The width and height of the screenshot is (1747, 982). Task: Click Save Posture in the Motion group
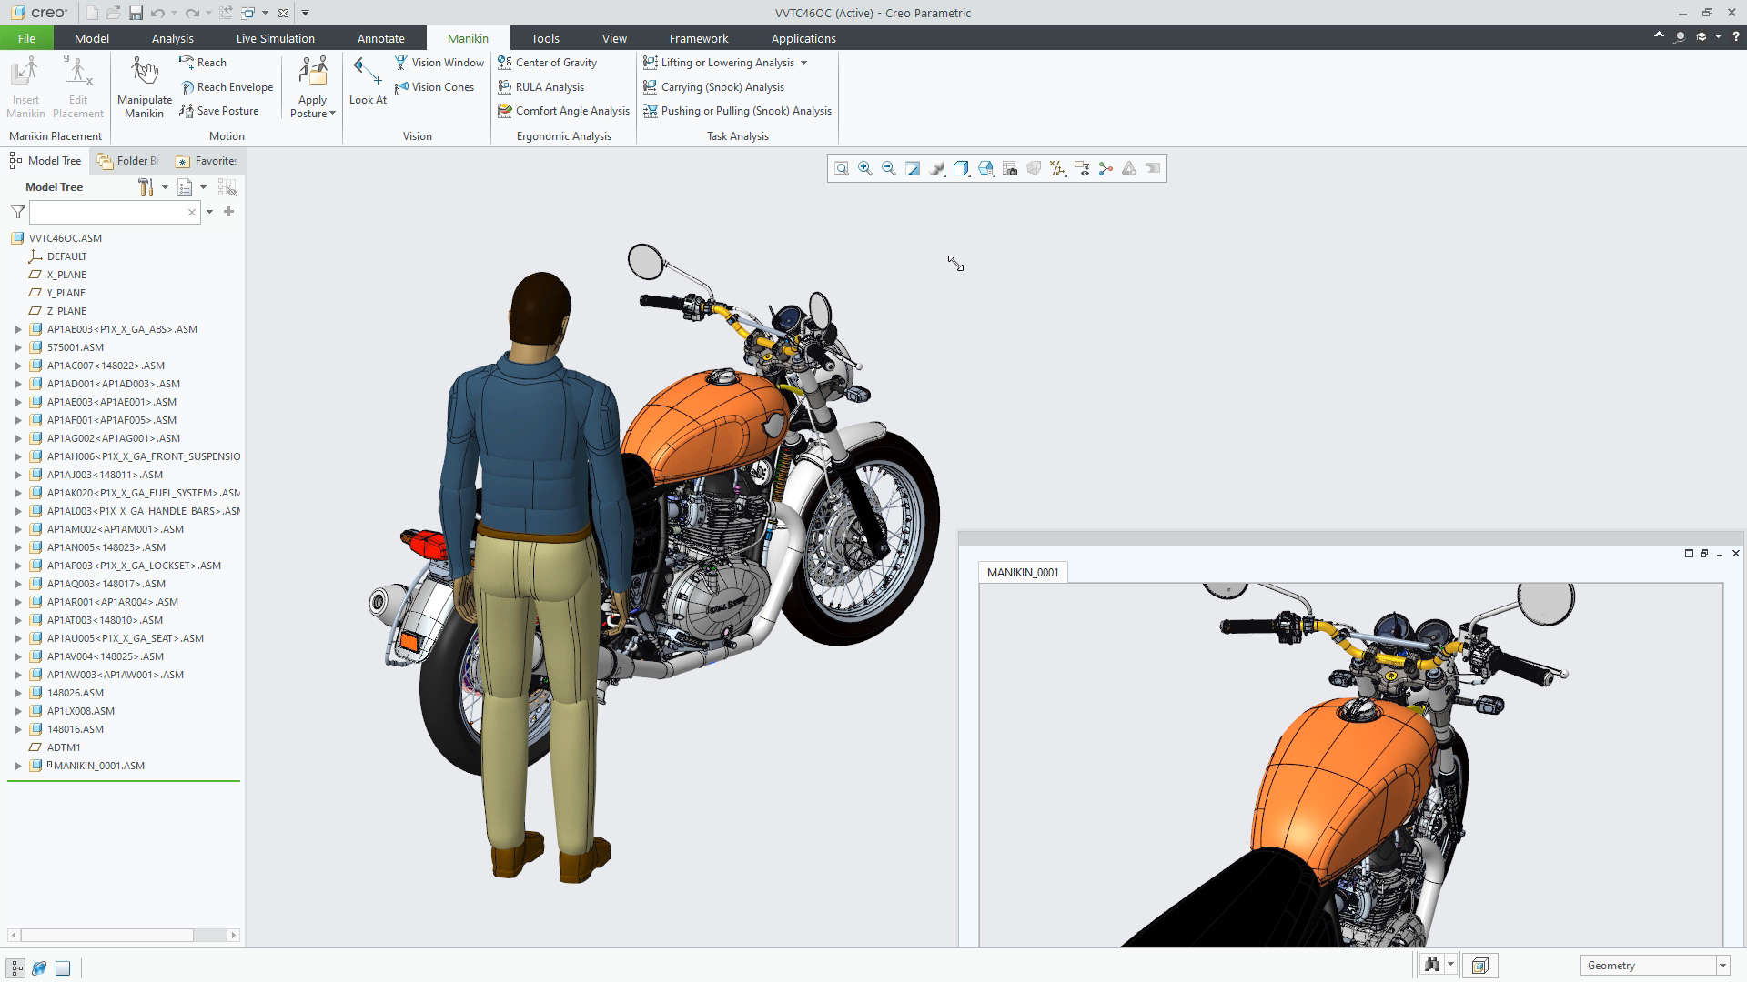pyautogui.click(x=219, y=111)
